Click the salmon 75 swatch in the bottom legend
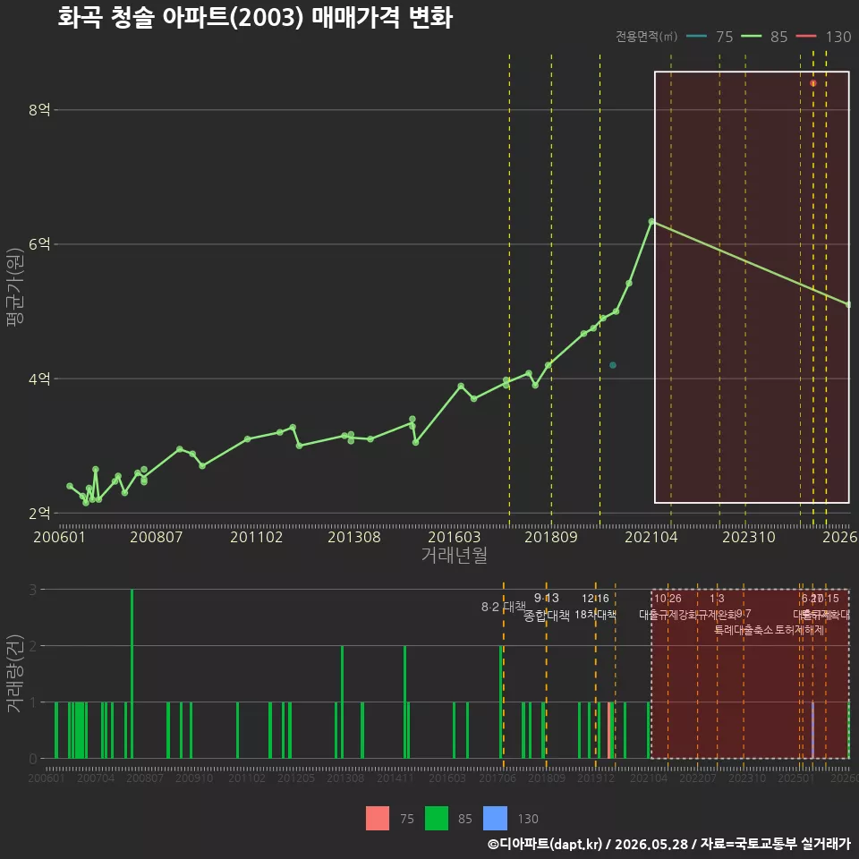859x859 pixels. 378,819
